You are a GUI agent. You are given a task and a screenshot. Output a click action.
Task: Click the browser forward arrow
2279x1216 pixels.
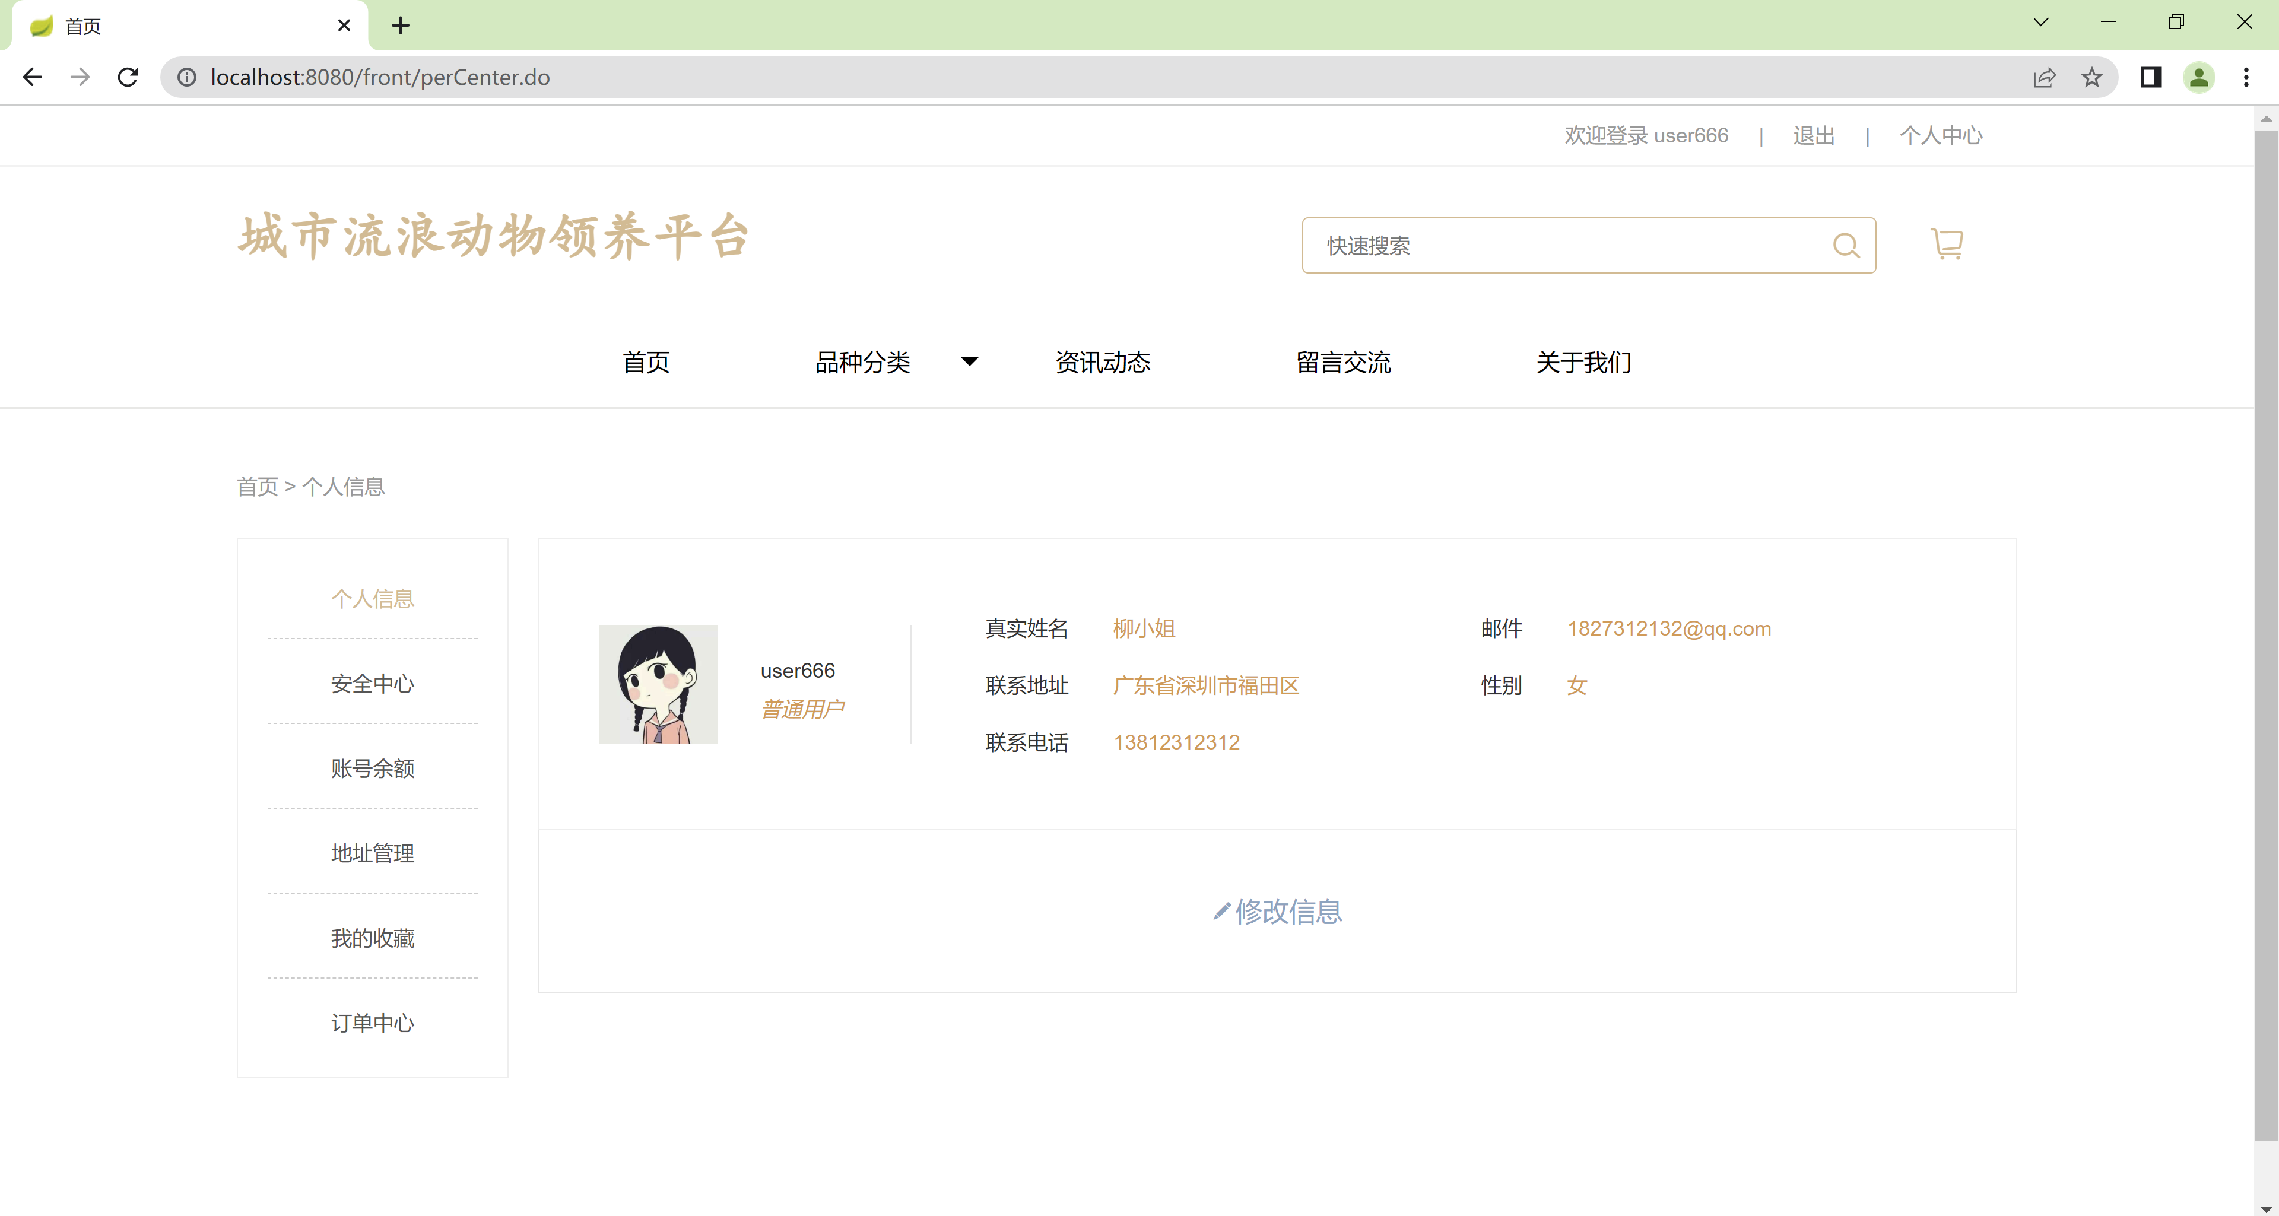pyautogui.click(x=81, y=78)
